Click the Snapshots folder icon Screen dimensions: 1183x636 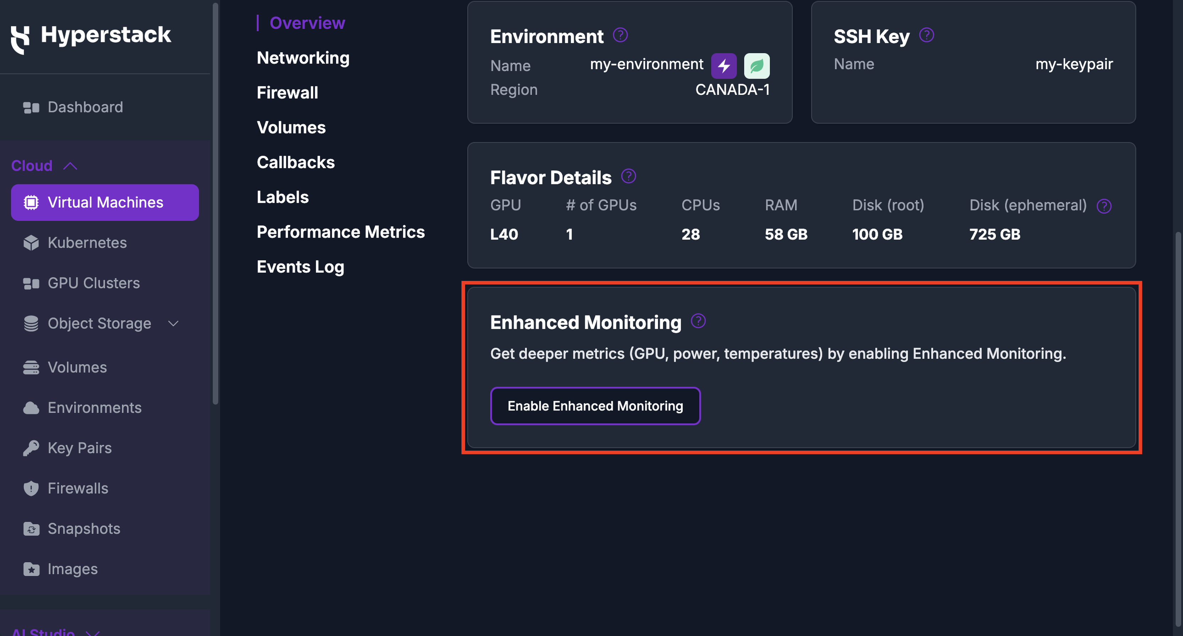click(31, 529)
